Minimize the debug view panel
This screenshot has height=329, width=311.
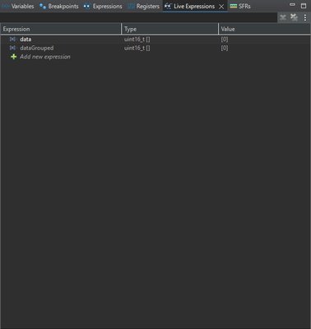pyautogui.click(x=292, y=5)
